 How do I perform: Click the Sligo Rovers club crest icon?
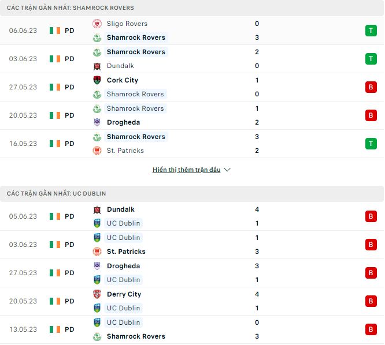[97, 24]
